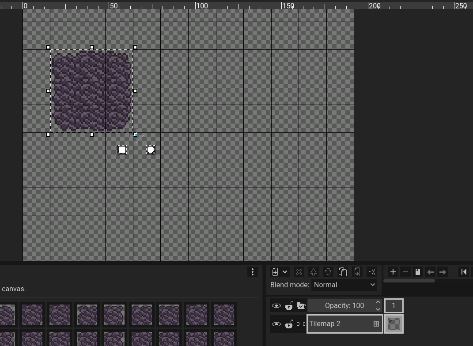Viewport: 473px width, 346px height.
Task: Add a new frame with the plus button
Action: click(x=393, y=272)
